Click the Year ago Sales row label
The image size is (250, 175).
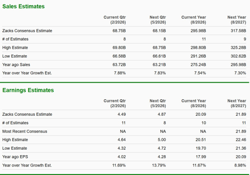point(16,65)
